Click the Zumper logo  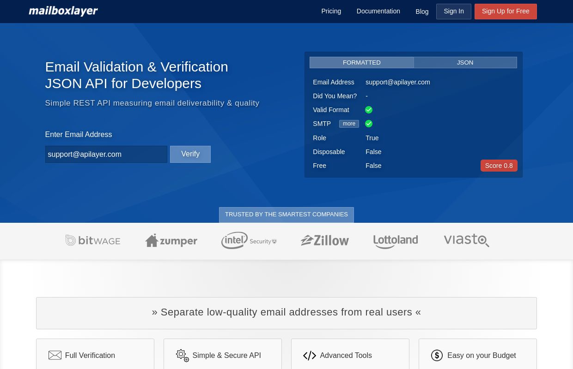[171, 240]
